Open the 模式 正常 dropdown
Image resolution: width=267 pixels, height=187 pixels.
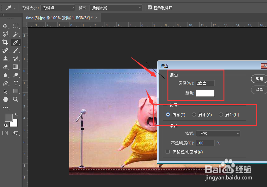pos(218,134)
